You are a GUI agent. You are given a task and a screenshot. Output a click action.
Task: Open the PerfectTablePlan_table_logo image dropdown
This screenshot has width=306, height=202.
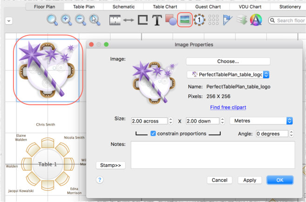point(228,74)
